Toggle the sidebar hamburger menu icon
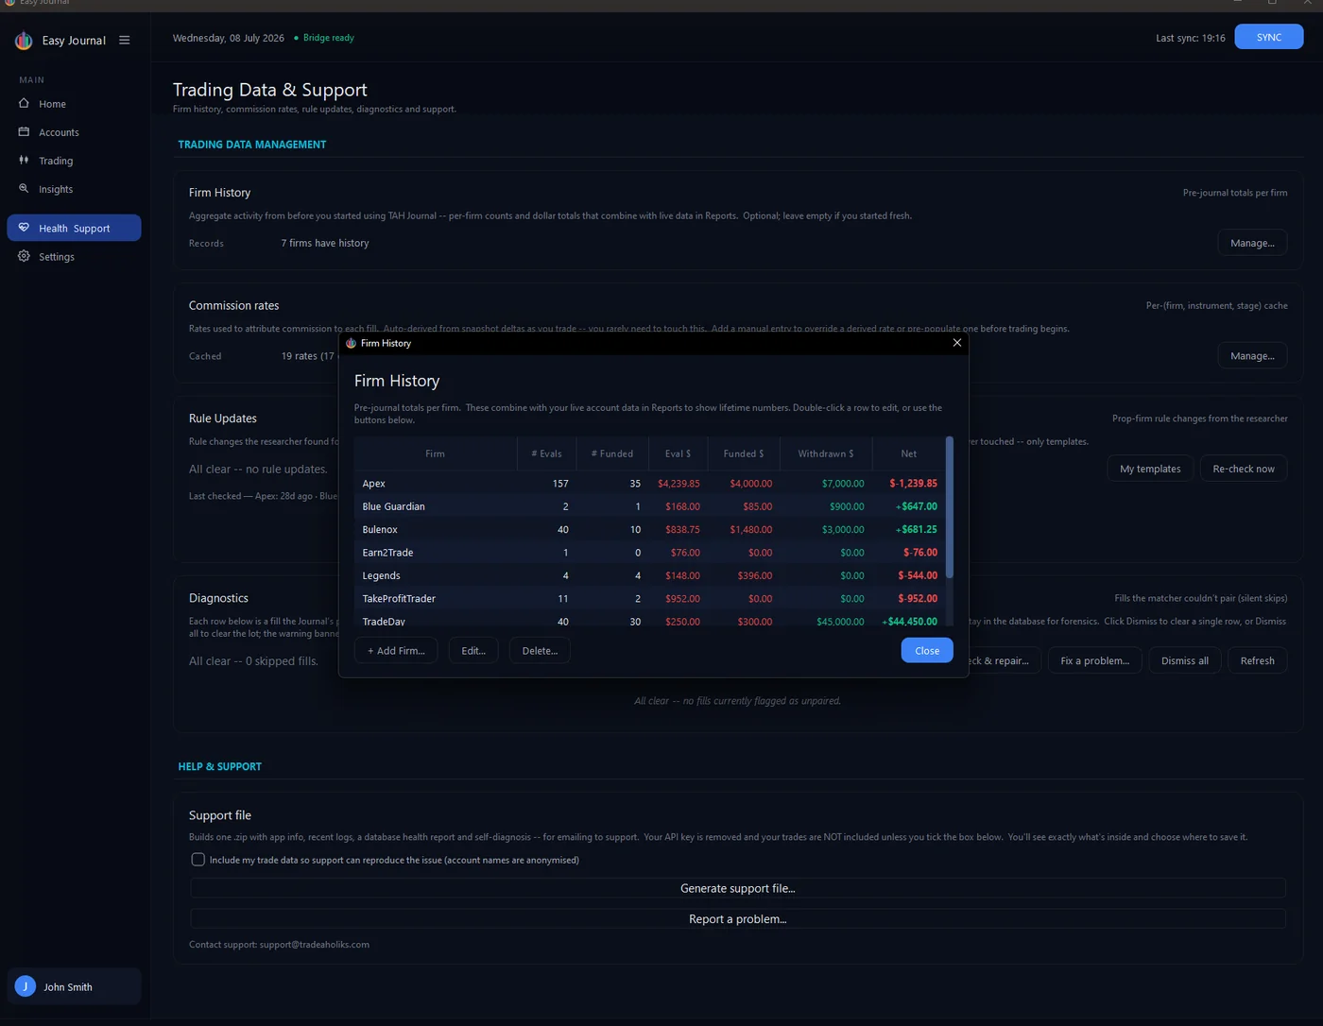1323x1026 pixels. point(124,41)
